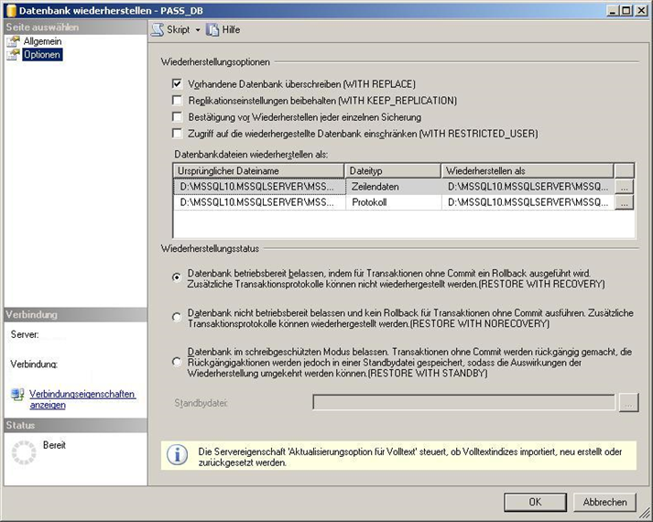Click the Verbindungseigenschaften connection icon
This screenshot has height=522, width=653.
17,395
